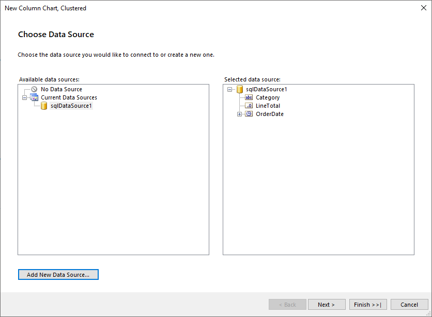Image resolution: width=432 pixels, height=317 pixels.
Task: Click the Add New Data Source button
Action: (58, 274)
